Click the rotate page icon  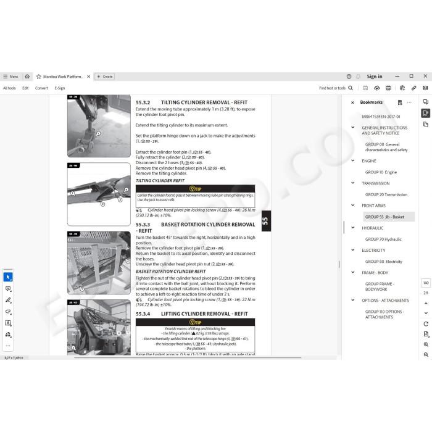(426, 324)
